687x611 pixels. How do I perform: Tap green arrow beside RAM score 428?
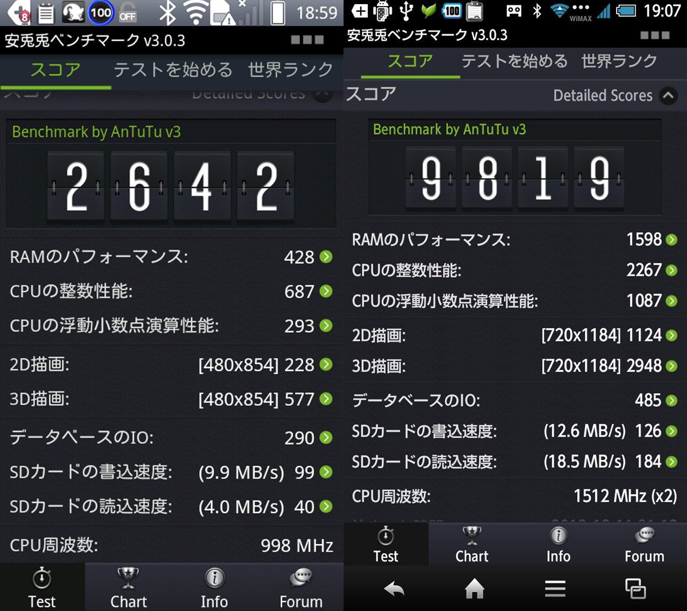tap(326, 257)
